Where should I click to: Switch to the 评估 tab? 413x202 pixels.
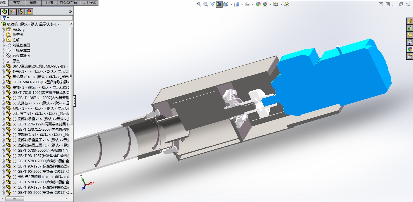point(49,3)
